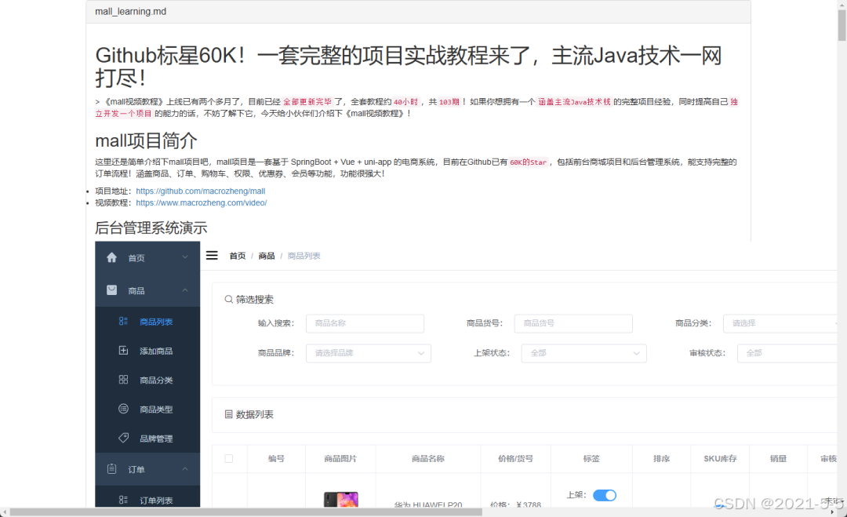The image size is (847, 517).
Task: Switch off the 上架 toggle for HUAWEI P20
Action: (603, 495)
